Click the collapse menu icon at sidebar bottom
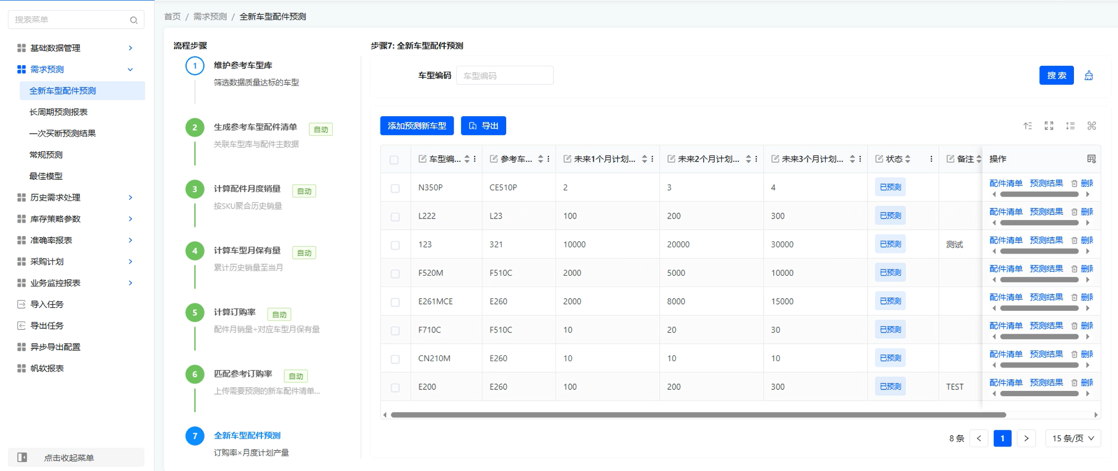1118x471 pixels. pyautogui.click(x=22, y=457)
